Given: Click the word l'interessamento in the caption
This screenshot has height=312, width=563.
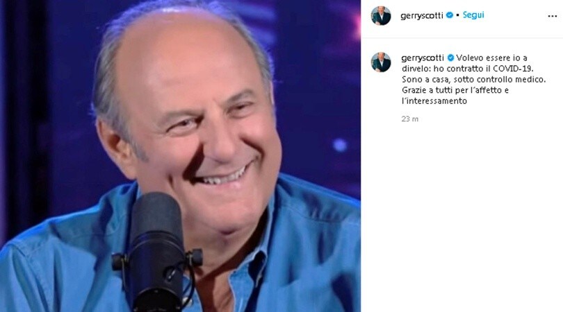Looking at the screenshot, I should point(434,101).
